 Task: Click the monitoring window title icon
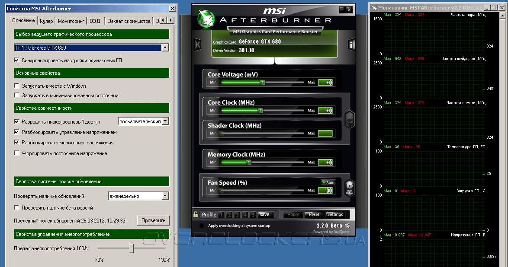coord(374,7)
